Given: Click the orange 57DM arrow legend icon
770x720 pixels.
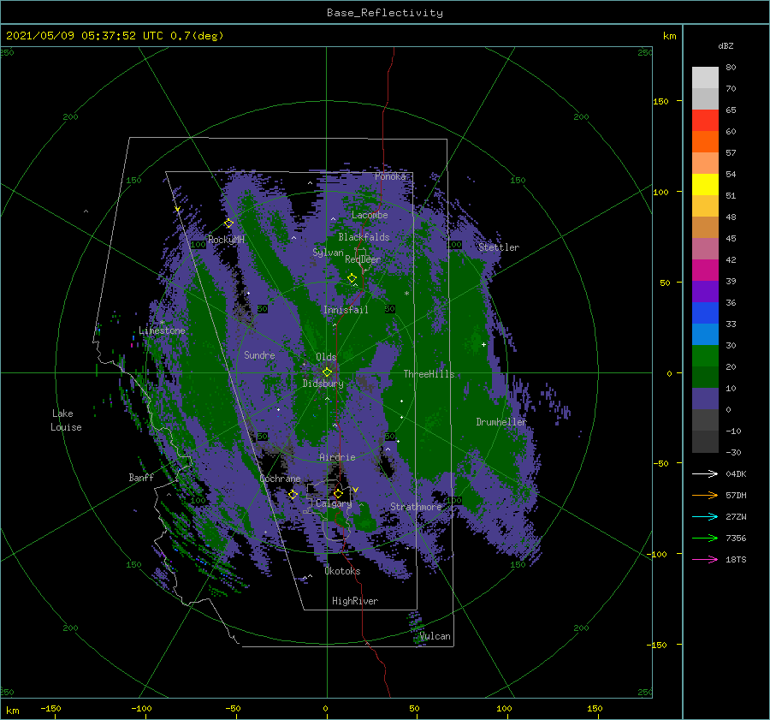Looking at the screenshot, I should [705, 496].
